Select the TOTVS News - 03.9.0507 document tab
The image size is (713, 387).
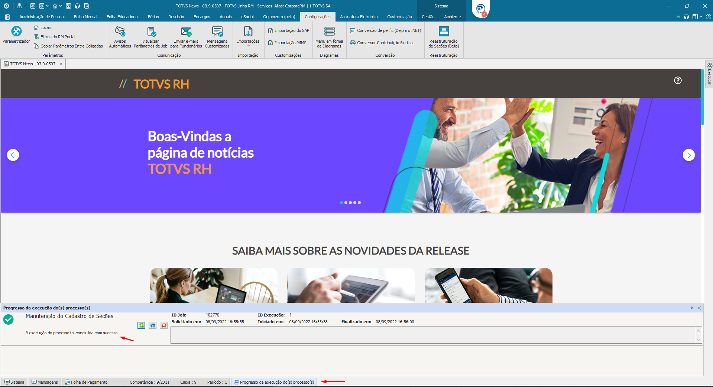(33, 64)
